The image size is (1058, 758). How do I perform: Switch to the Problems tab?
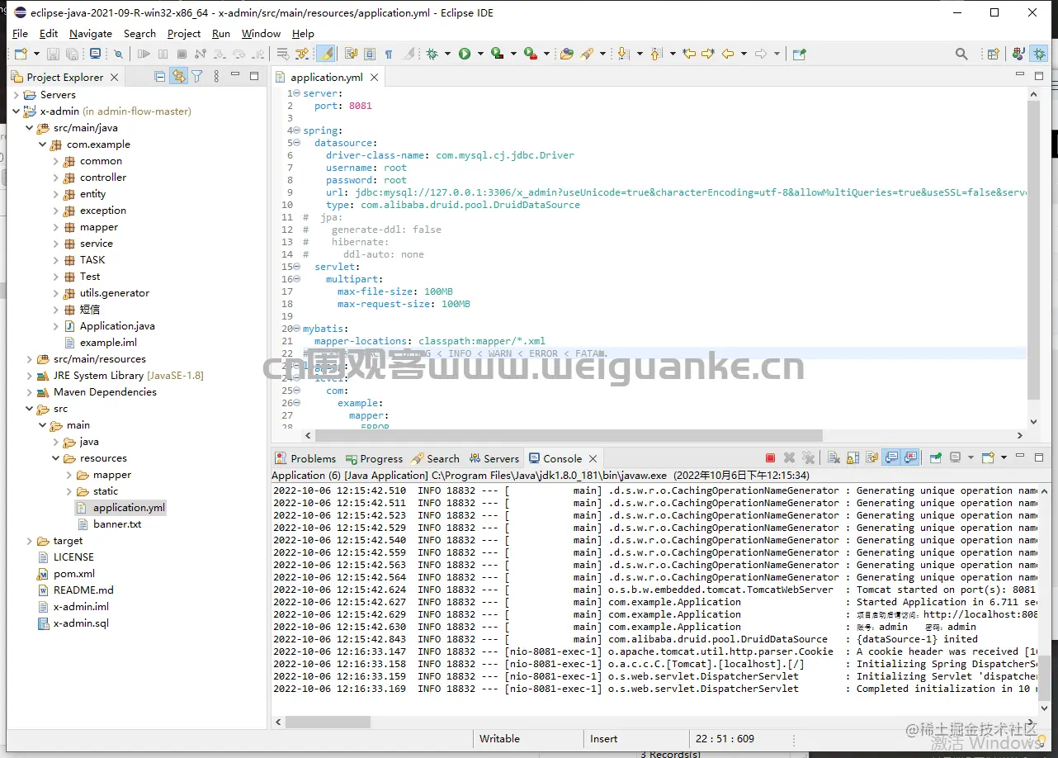tap(306, 458)
